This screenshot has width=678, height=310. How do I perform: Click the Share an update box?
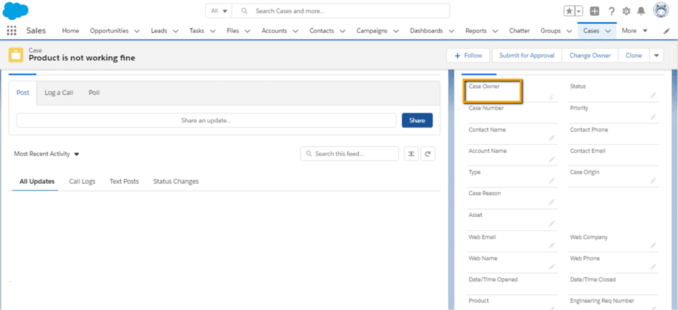[206, 120]
